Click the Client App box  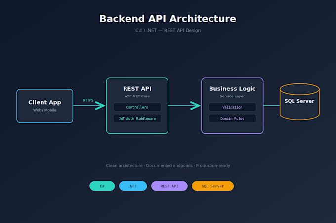(x=45, y=106)
